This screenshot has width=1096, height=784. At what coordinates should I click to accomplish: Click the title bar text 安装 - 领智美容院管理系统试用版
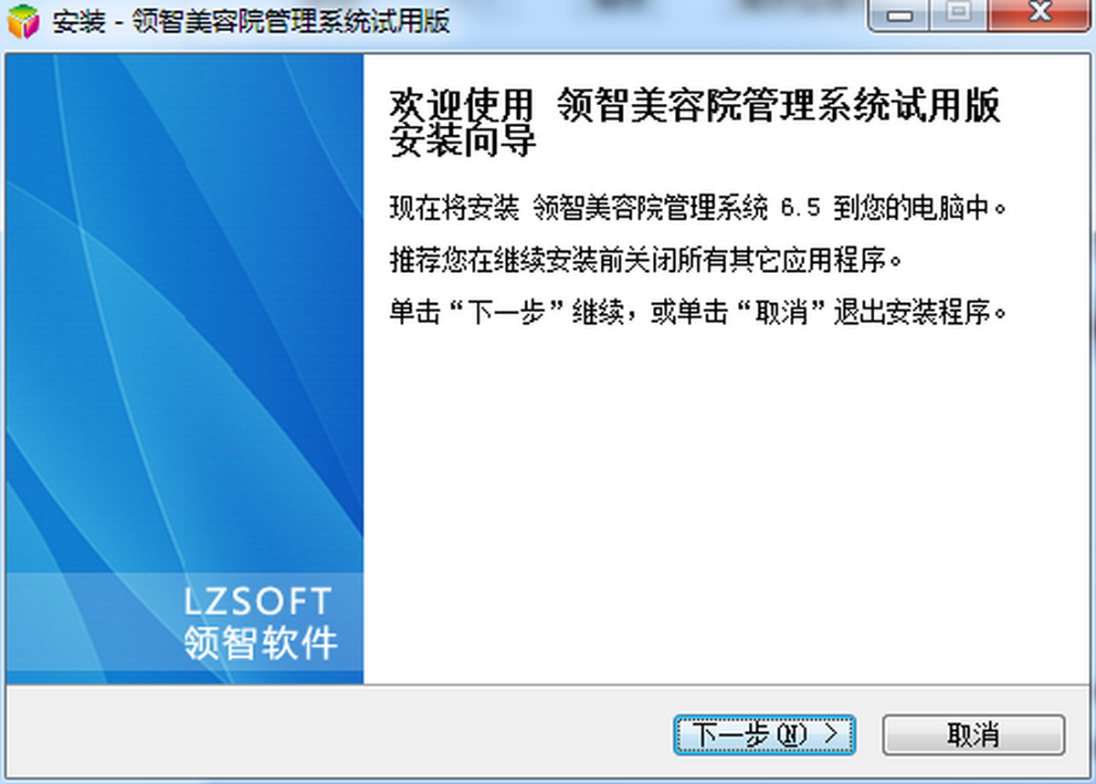251,22
